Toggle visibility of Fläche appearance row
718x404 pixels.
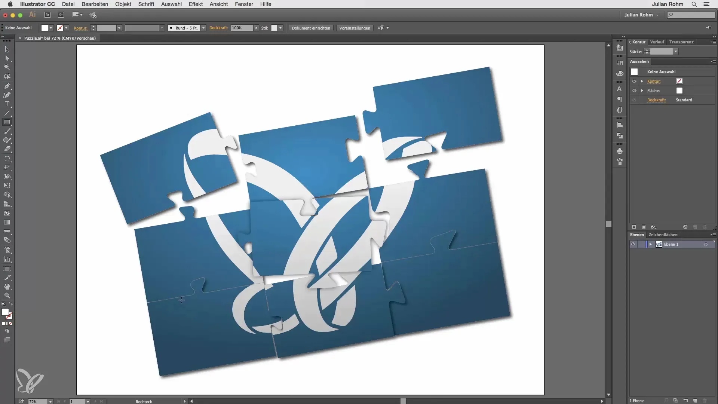(634, 91)
